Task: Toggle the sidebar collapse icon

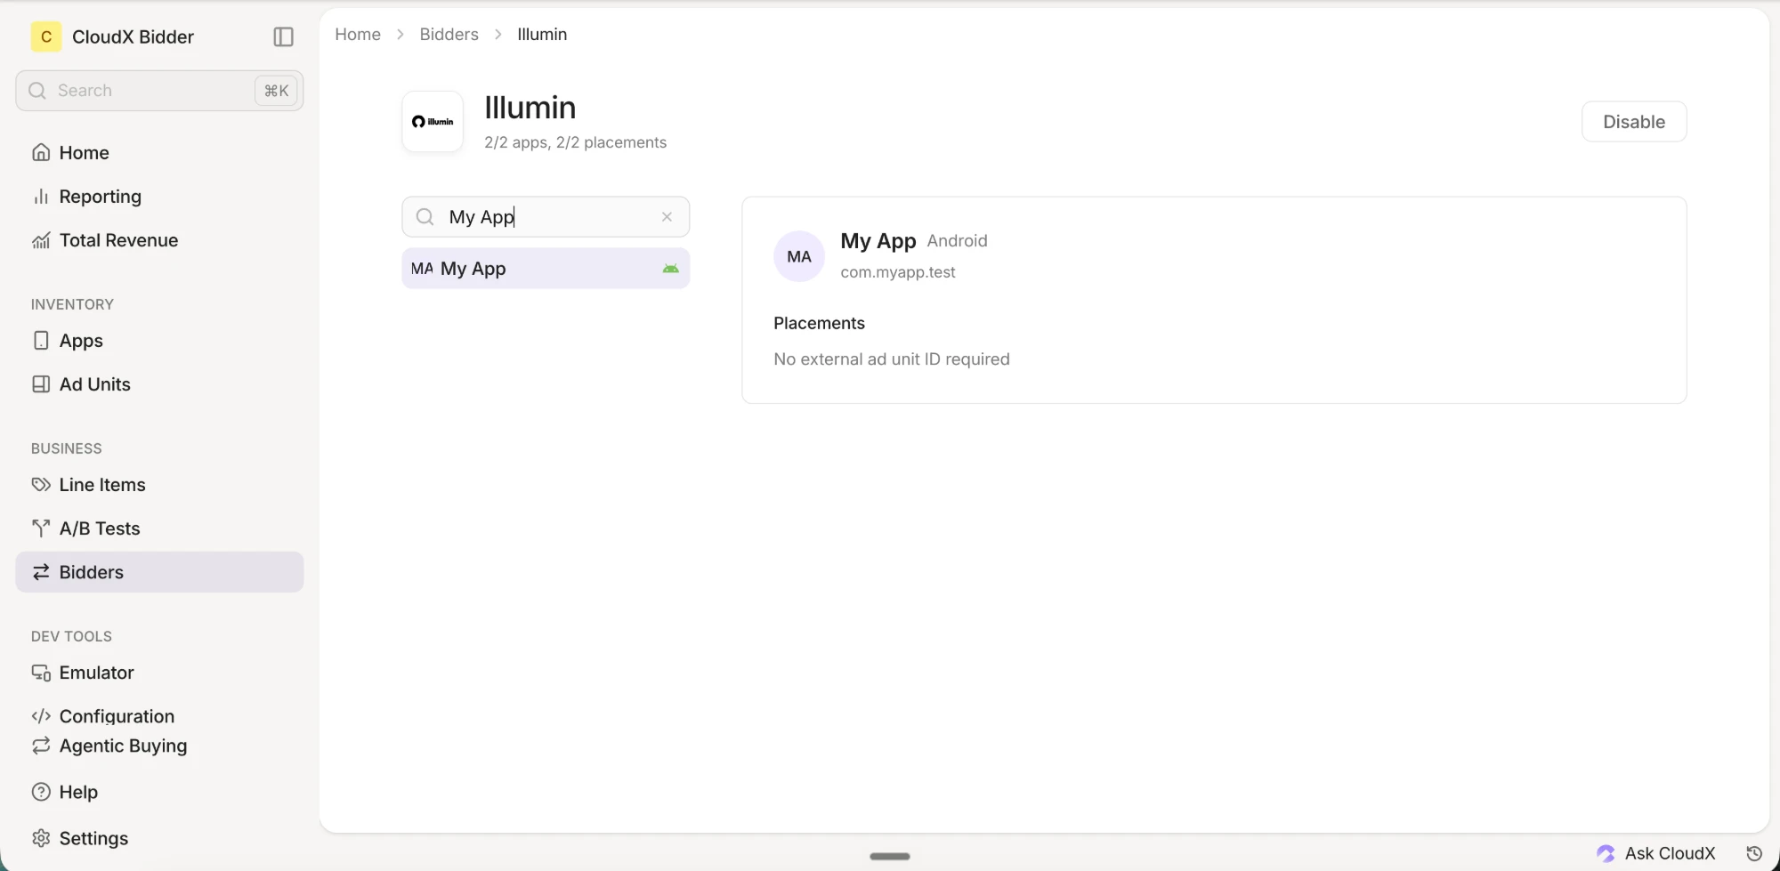Action: 283,36
